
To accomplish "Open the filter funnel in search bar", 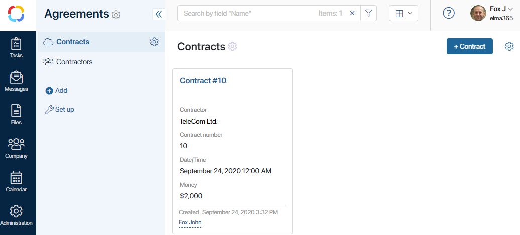I will [368, 13].
